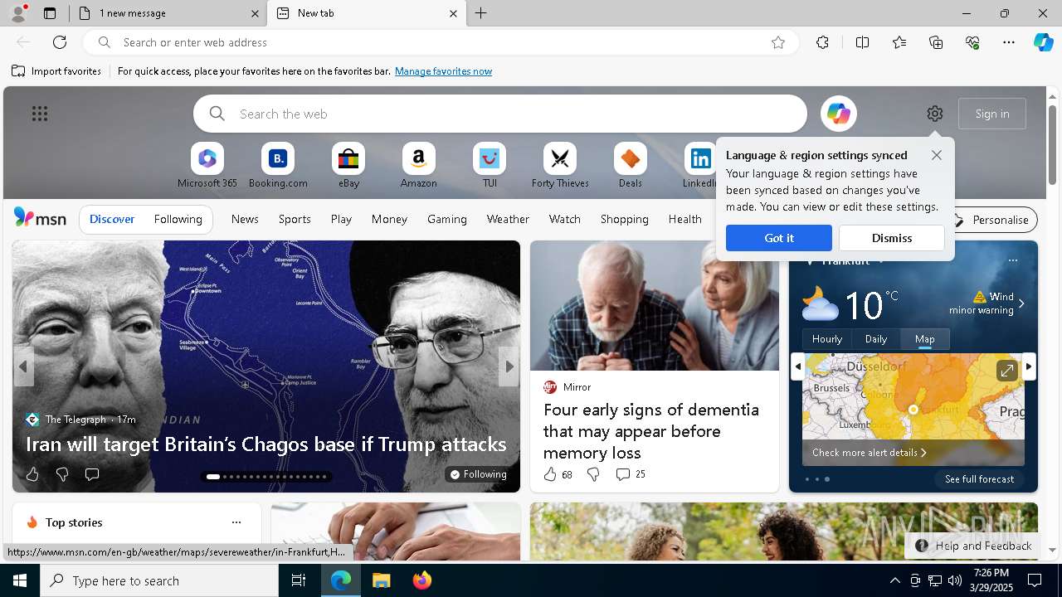The width and height of the screenshot is (1062, 597).
Task: Refresh the current page
Action: coord(60,42)
